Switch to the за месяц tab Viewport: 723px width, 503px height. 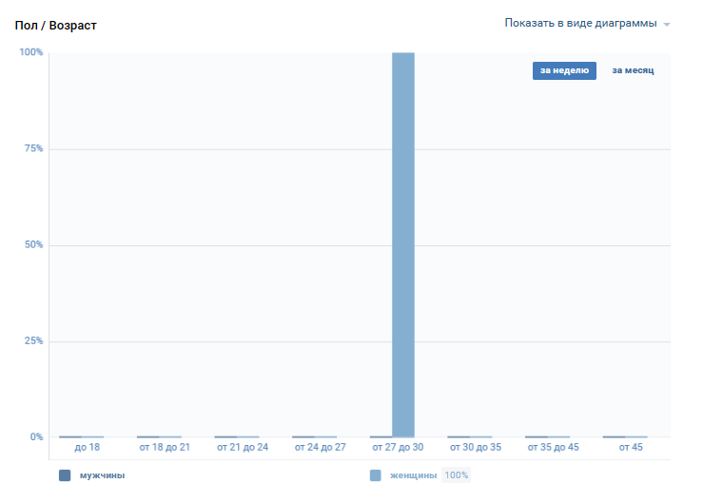[633, 70]
